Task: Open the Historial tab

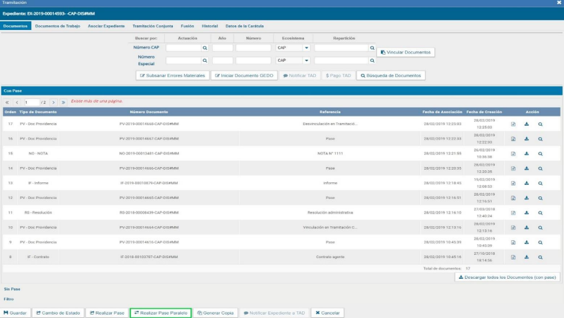Action: point(210,26)
